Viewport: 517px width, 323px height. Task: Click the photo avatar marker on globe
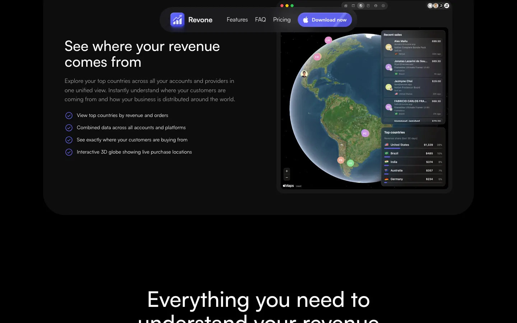coord(304,74)
